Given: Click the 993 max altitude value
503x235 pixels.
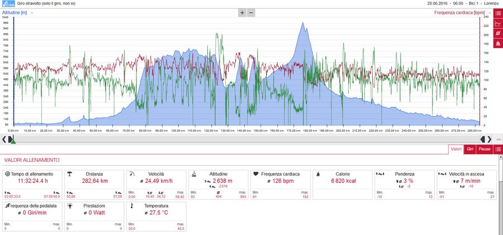Looking at the screenshot, I should tap(243, 196).
